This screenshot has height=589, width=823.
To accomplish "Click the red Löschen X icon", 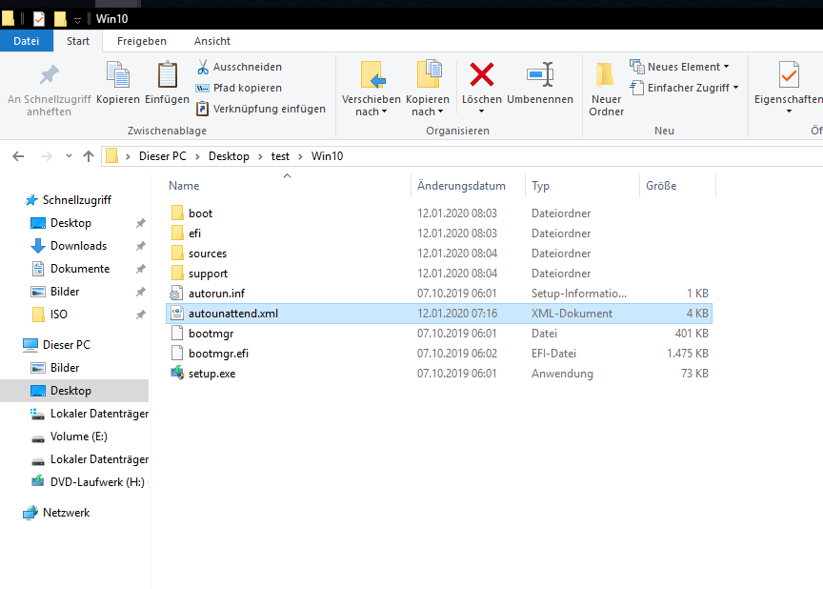I will coord(482,74).
